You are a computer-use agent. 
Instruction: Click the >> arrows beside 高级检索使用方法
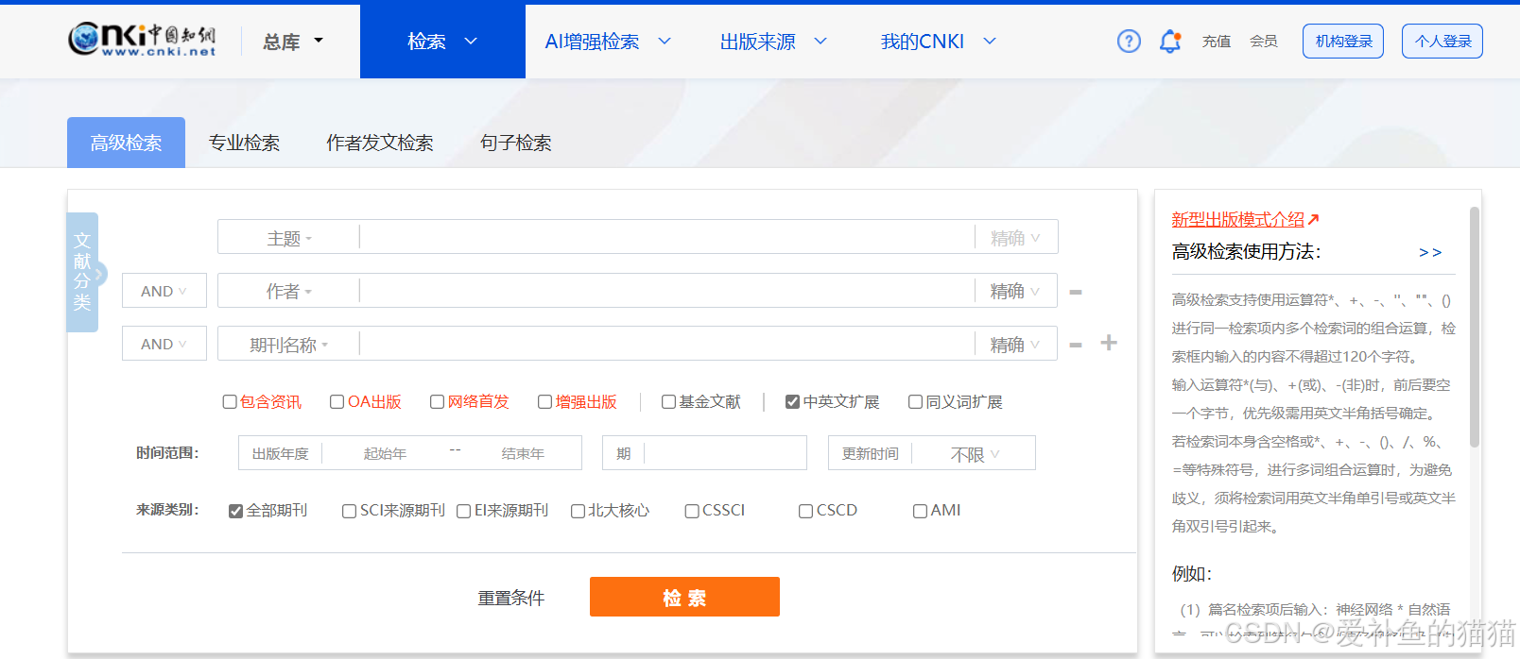(1430, 252)
